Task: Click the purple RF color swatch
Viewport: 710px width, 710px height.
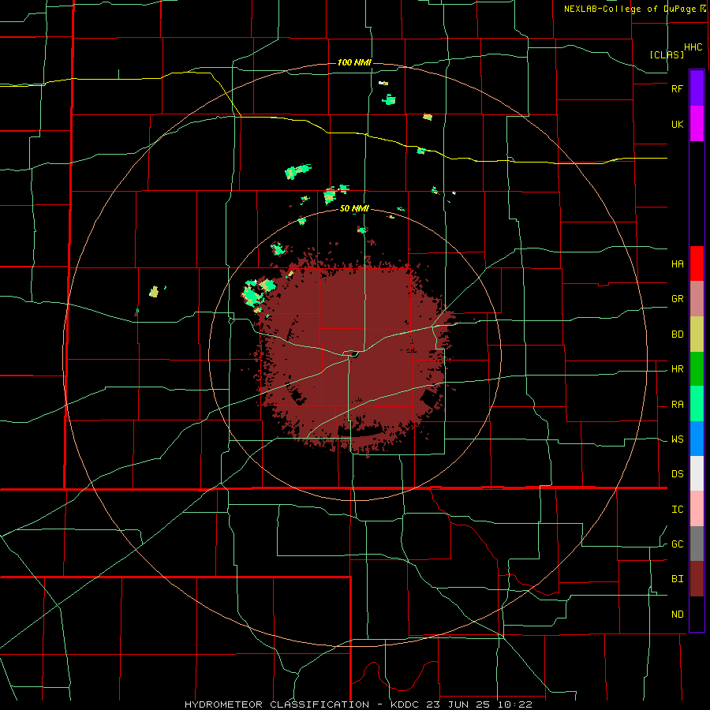Action: pos(697,88)
